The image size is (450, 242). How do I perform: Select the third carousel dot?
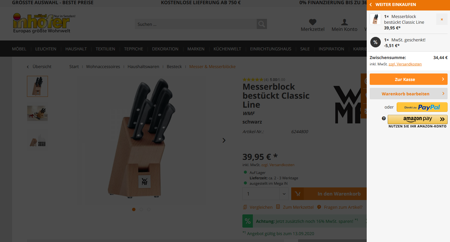click(149, 209)
